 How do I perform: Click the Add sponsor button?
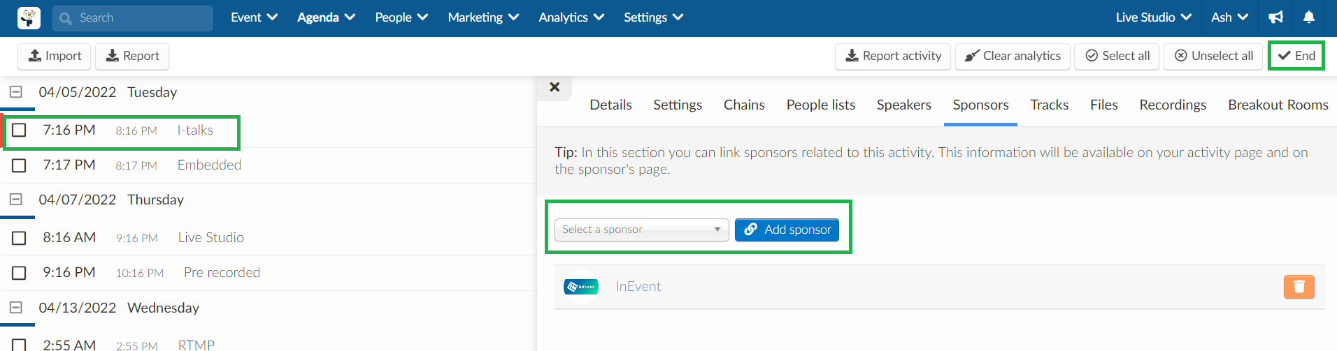click(787, 230)
